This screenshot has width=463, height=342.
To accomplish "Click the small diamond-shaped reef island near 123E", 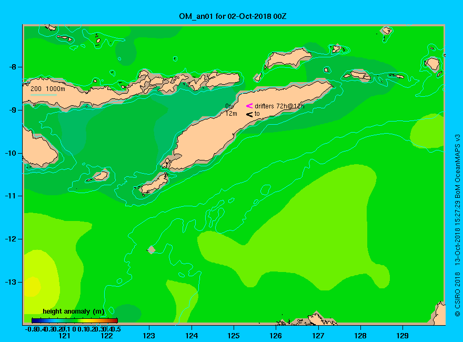I will 152,249.
